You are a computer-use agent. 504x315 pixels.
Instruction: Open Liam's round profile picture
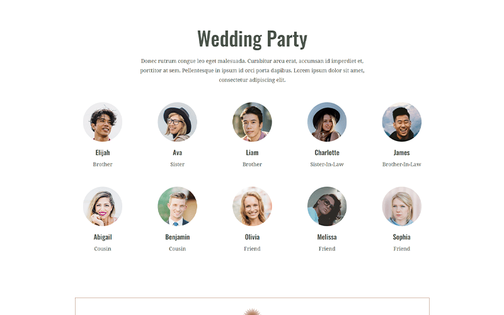pos(252,122)
